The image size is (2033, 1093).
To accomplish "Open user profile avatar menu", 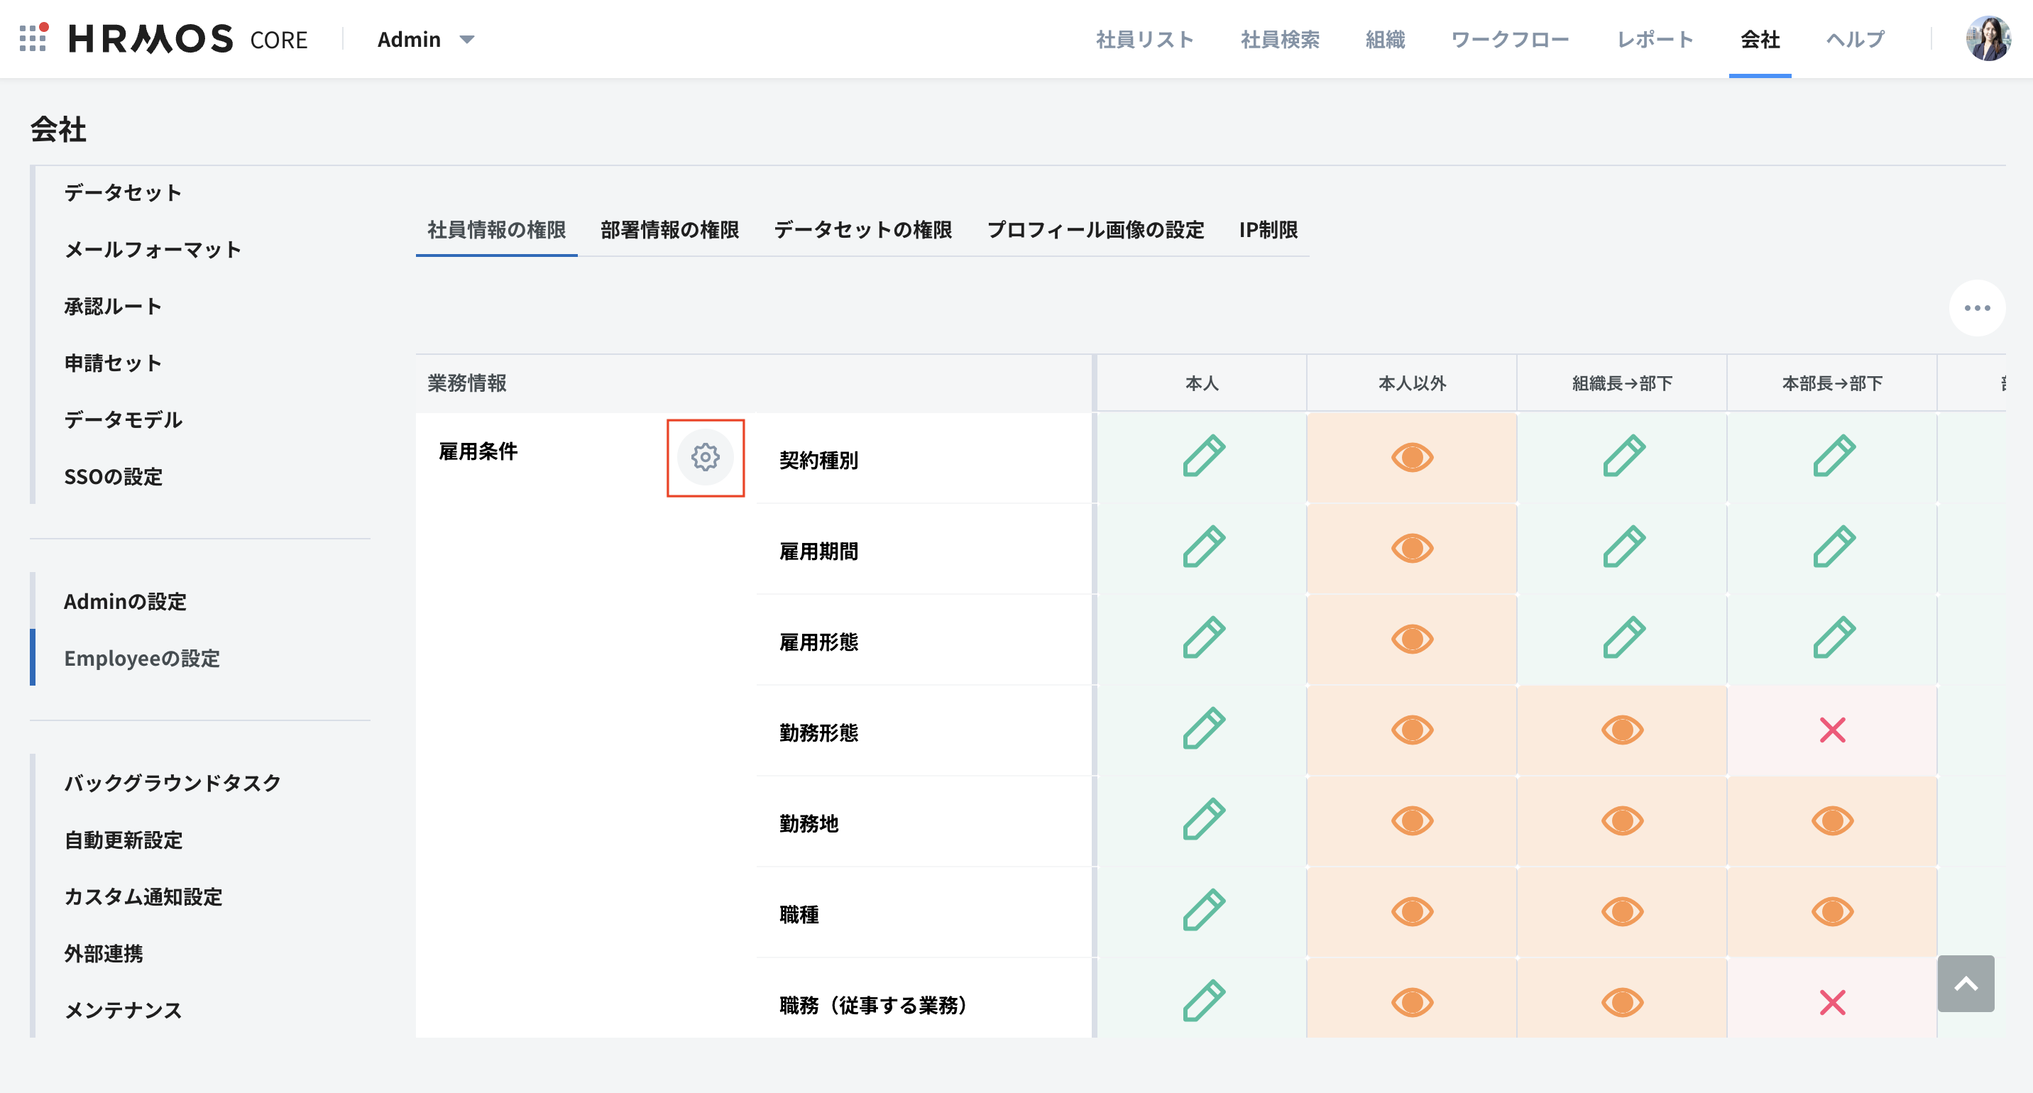I will click(1988, 38).
